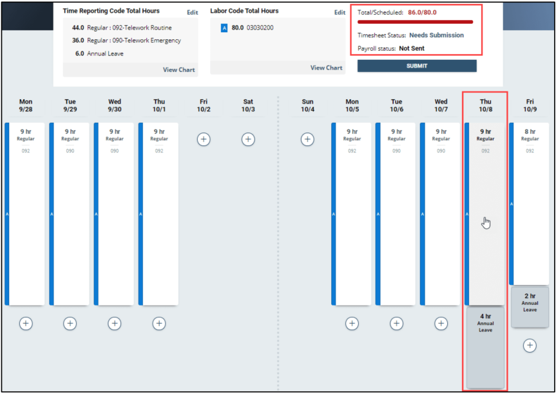556x395 pixels.
Task: Click plus icon under Mon 10/5 entry
Action: 352,324
